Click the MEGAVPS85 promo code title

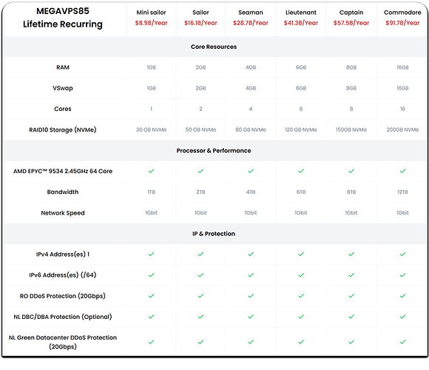(x=63, y=11)
